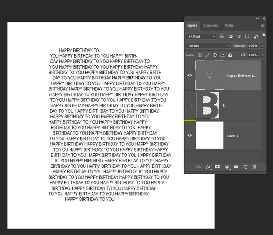The height and width of the screenshot is (235, 273).
Task: Hide Layer 1 visibility eye
Action: pos(189,135)
